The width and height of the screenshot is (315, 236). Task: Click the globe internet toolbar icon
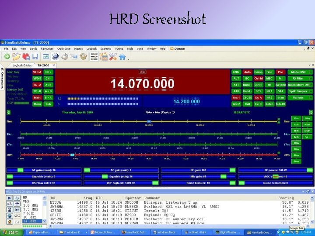[55, 57]
